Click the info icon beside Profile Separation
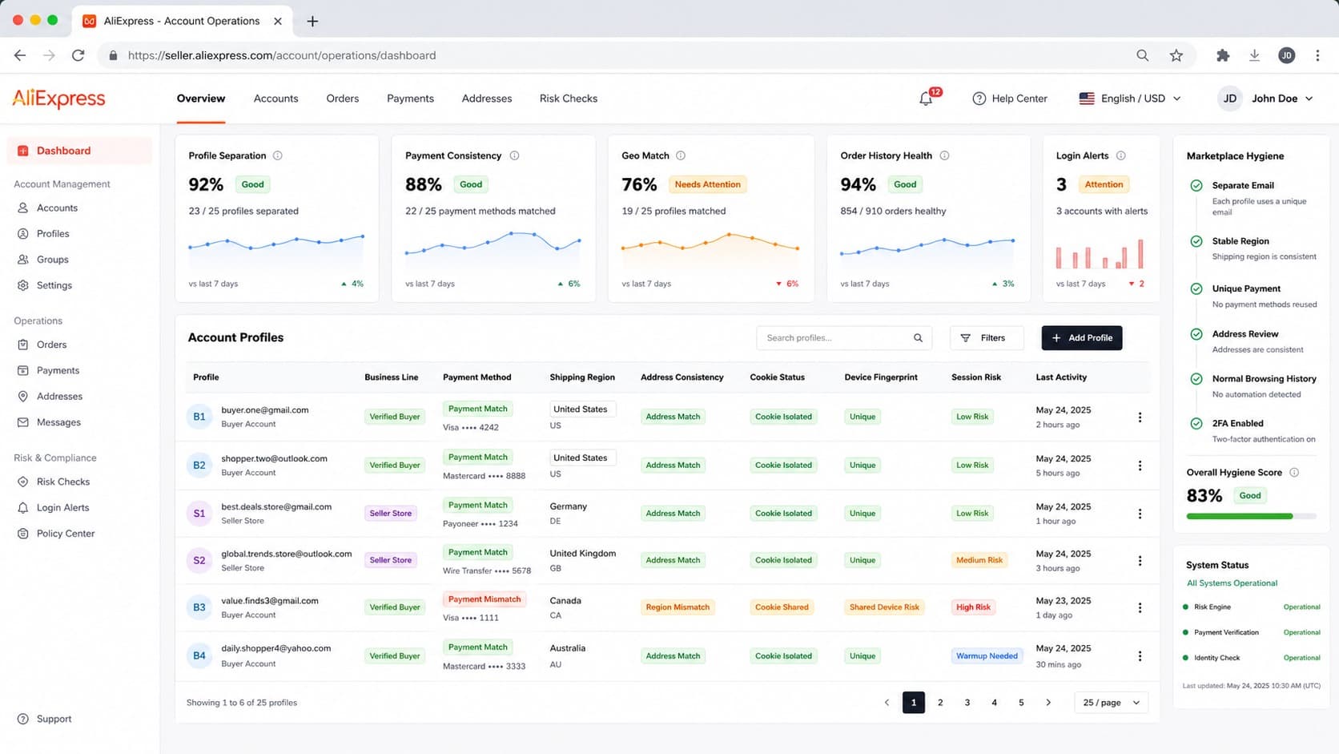Image resolution: width=1339 pixels, height=754 pixels. [x=278, y=155]
